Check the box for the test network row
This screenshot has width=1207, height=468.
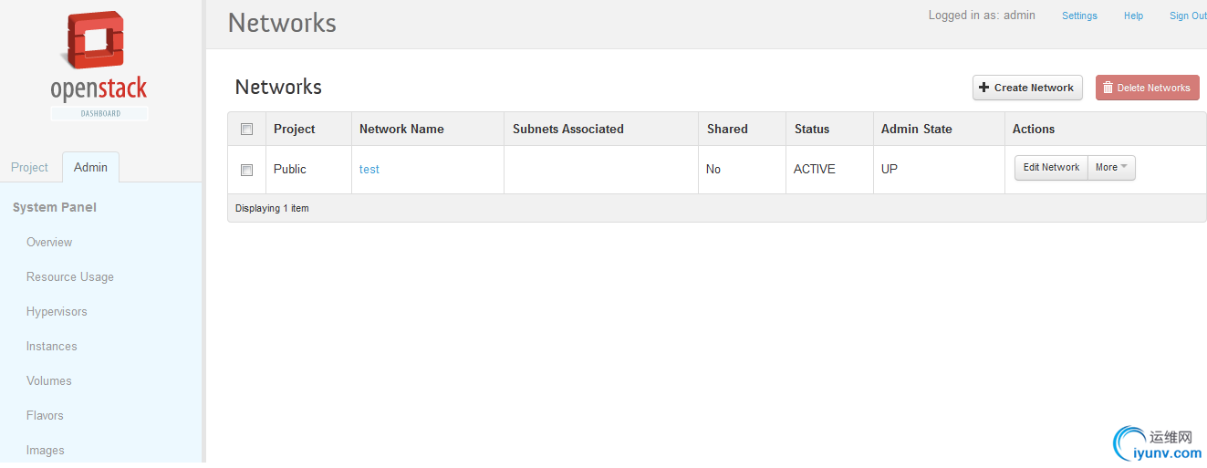pos(246,170)
